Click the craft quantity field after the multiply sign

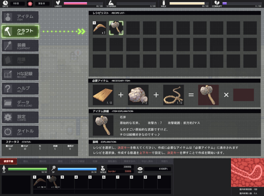point(244,95)
